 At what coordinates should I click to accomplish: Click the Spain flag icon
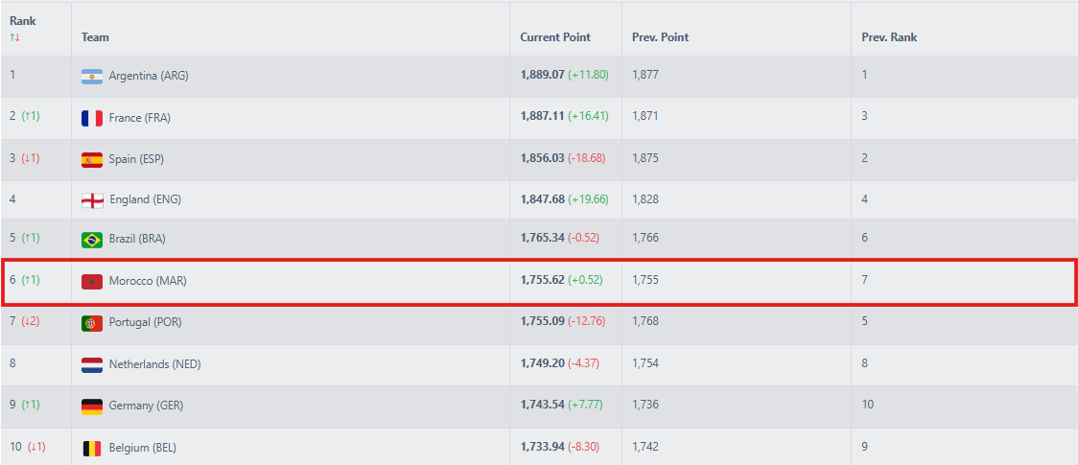point(92,159)
